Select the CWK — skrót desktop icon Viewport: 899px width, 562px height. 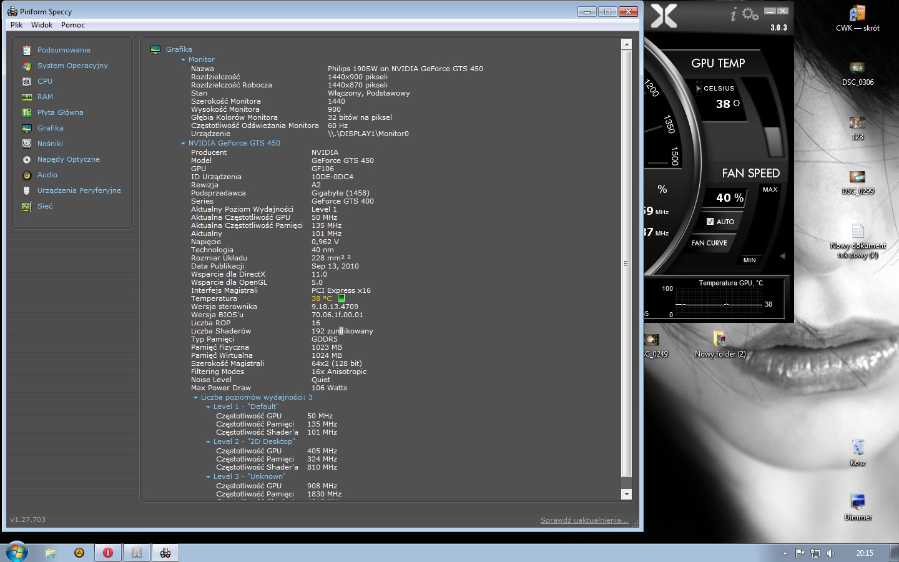[858, 19]
